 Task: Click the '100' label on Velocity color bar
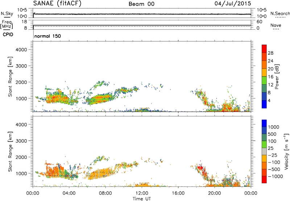tap(272, 141)
